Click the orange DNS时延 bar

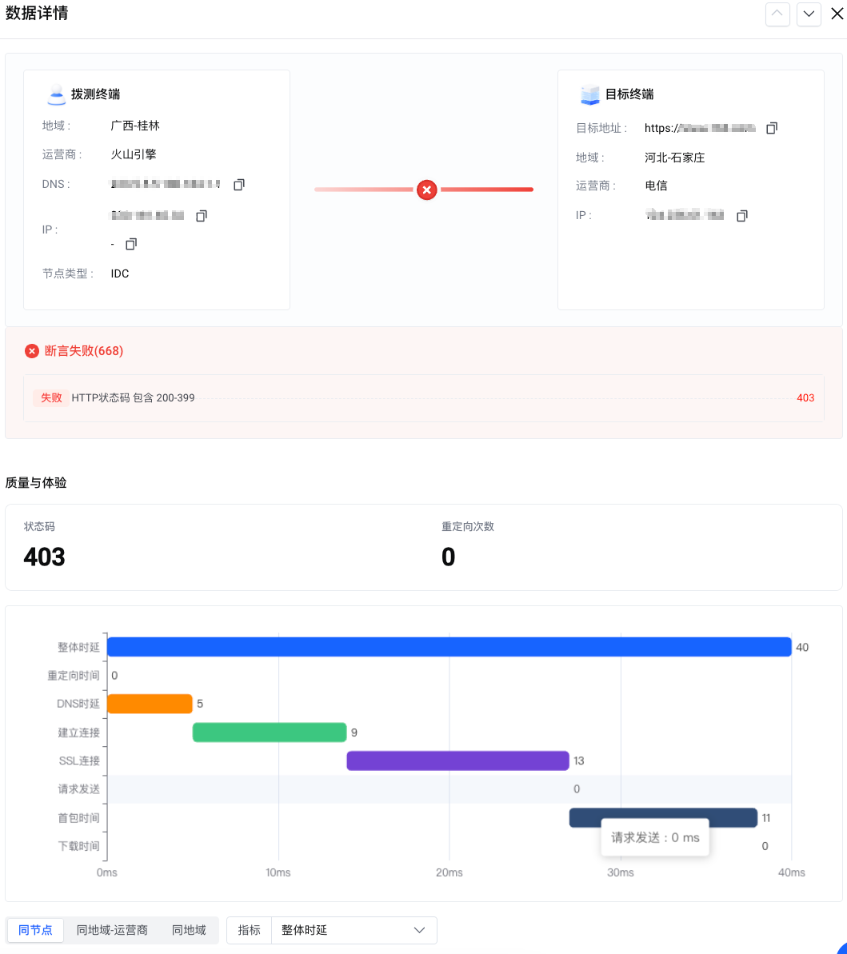pos(150,704)
